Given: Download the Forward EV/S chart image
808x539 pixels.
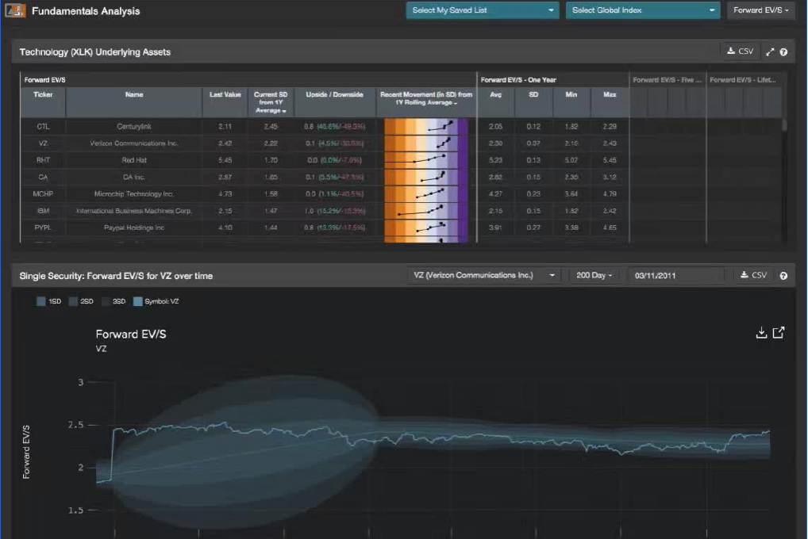Looking at the screenshot, I should pyautogui.click(x=761, y=333).
